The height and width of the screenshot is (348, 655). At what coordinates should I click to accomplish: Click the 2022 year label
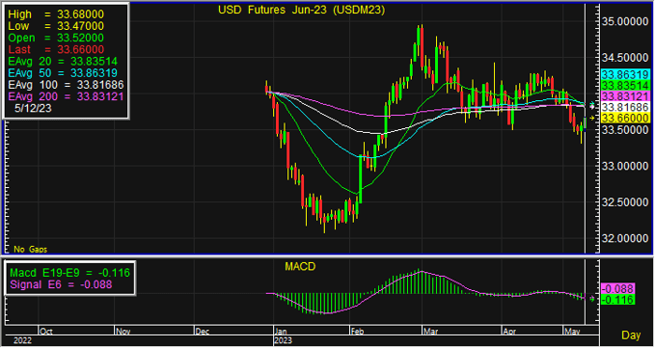pyautogui.click(x=22, y=341)
